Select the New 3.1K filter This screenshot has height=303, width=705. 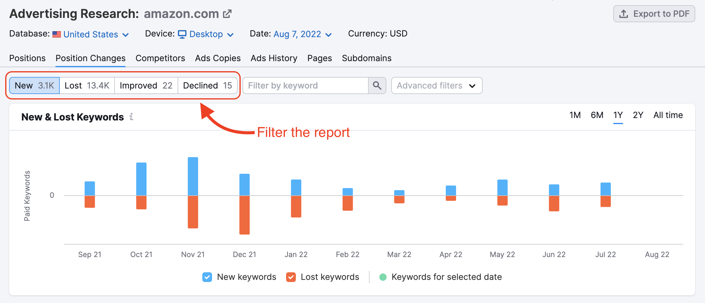(x=34, y=85)
